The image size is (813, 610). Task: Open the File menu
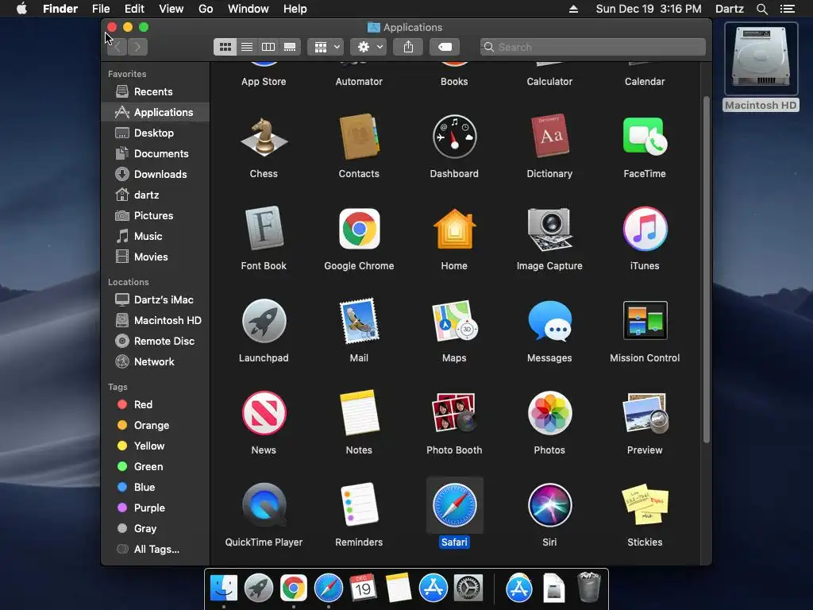[x=101, y=9]
